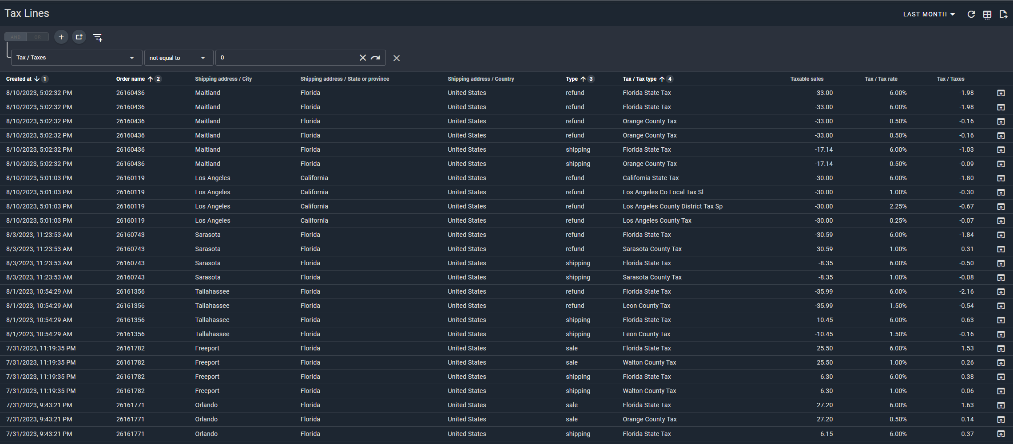Click the curved arrow in filter value field
Image resolution: width=1013 pixels, height=444 pixels.
[376, 58]
